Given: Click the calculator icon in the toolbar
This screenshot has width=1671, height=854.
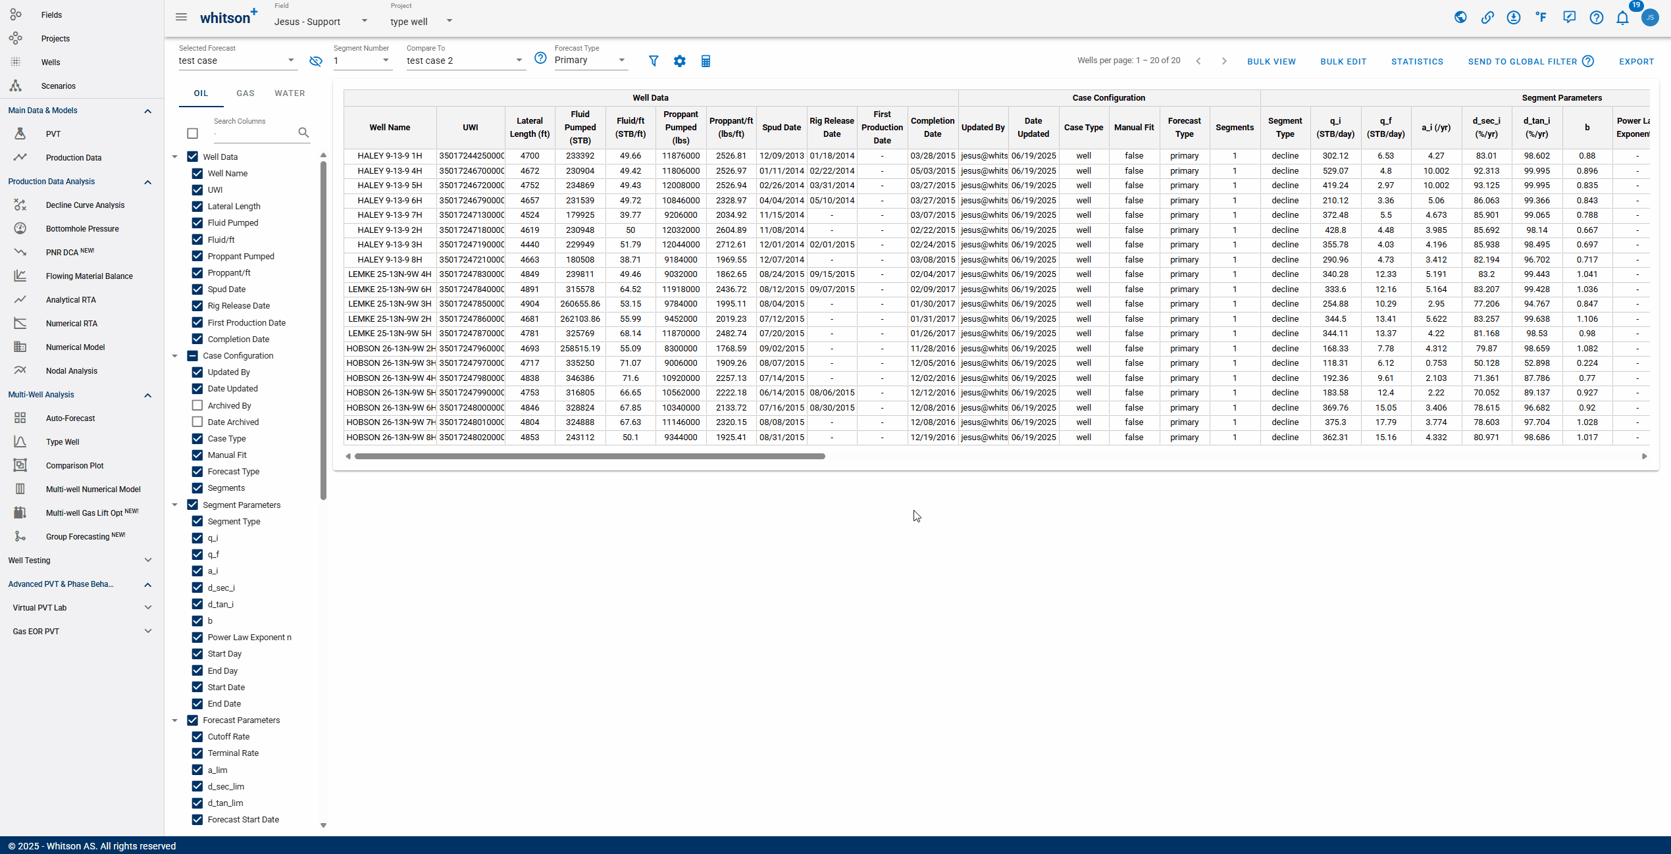Looking at the screenshot, I should (x=706, y=61).
